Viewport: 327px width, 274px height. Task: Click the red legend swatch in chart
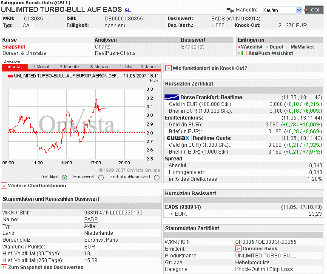click(x=10, y=76)
